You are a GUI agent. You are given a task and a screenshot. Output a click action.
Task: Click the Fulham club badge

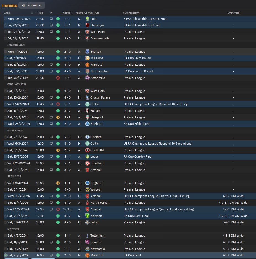coord(87,111)
